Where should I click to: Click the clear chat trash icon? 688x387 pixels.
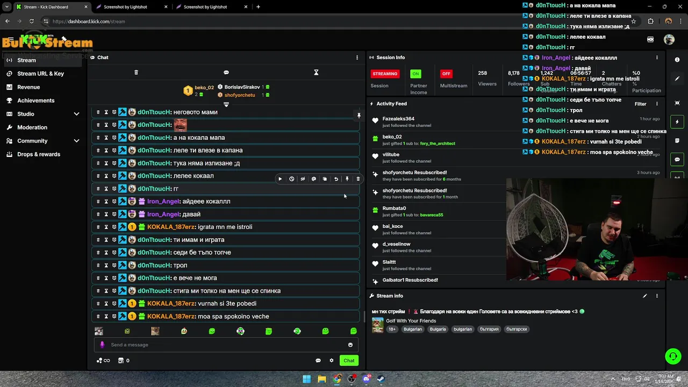[x=136, y=73]
